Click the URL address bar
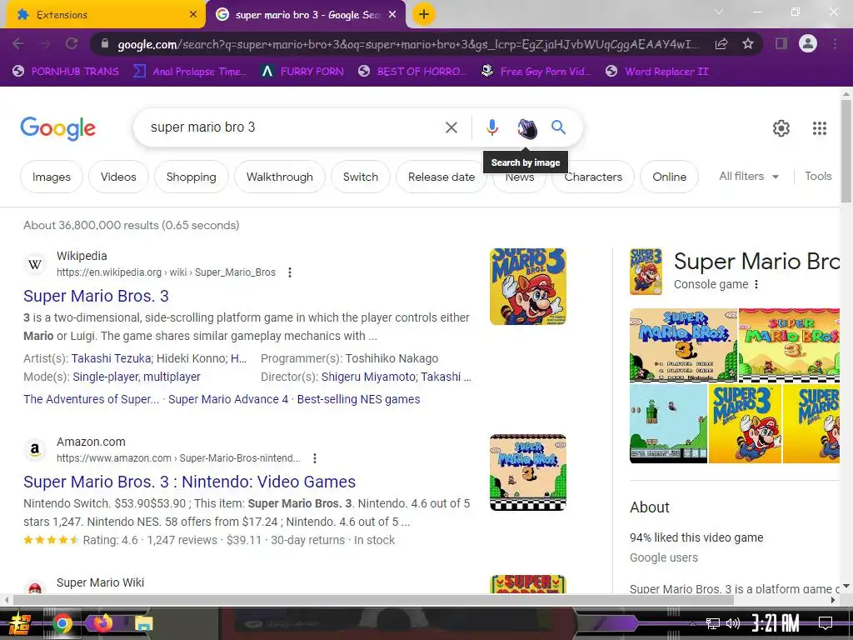The width and height of the screenshot is (853, 640). tap(408, 44)
